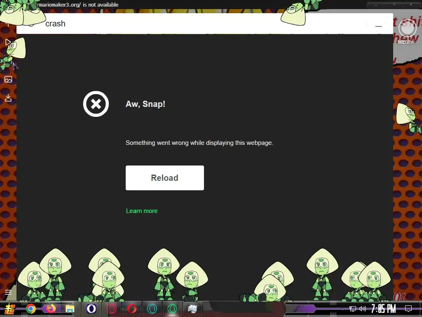The width and height of the screenshot is (422, 317).
Task: Switch to teal Opera taskbar icon
Action: pyautogui.click(x=152, y=309)
